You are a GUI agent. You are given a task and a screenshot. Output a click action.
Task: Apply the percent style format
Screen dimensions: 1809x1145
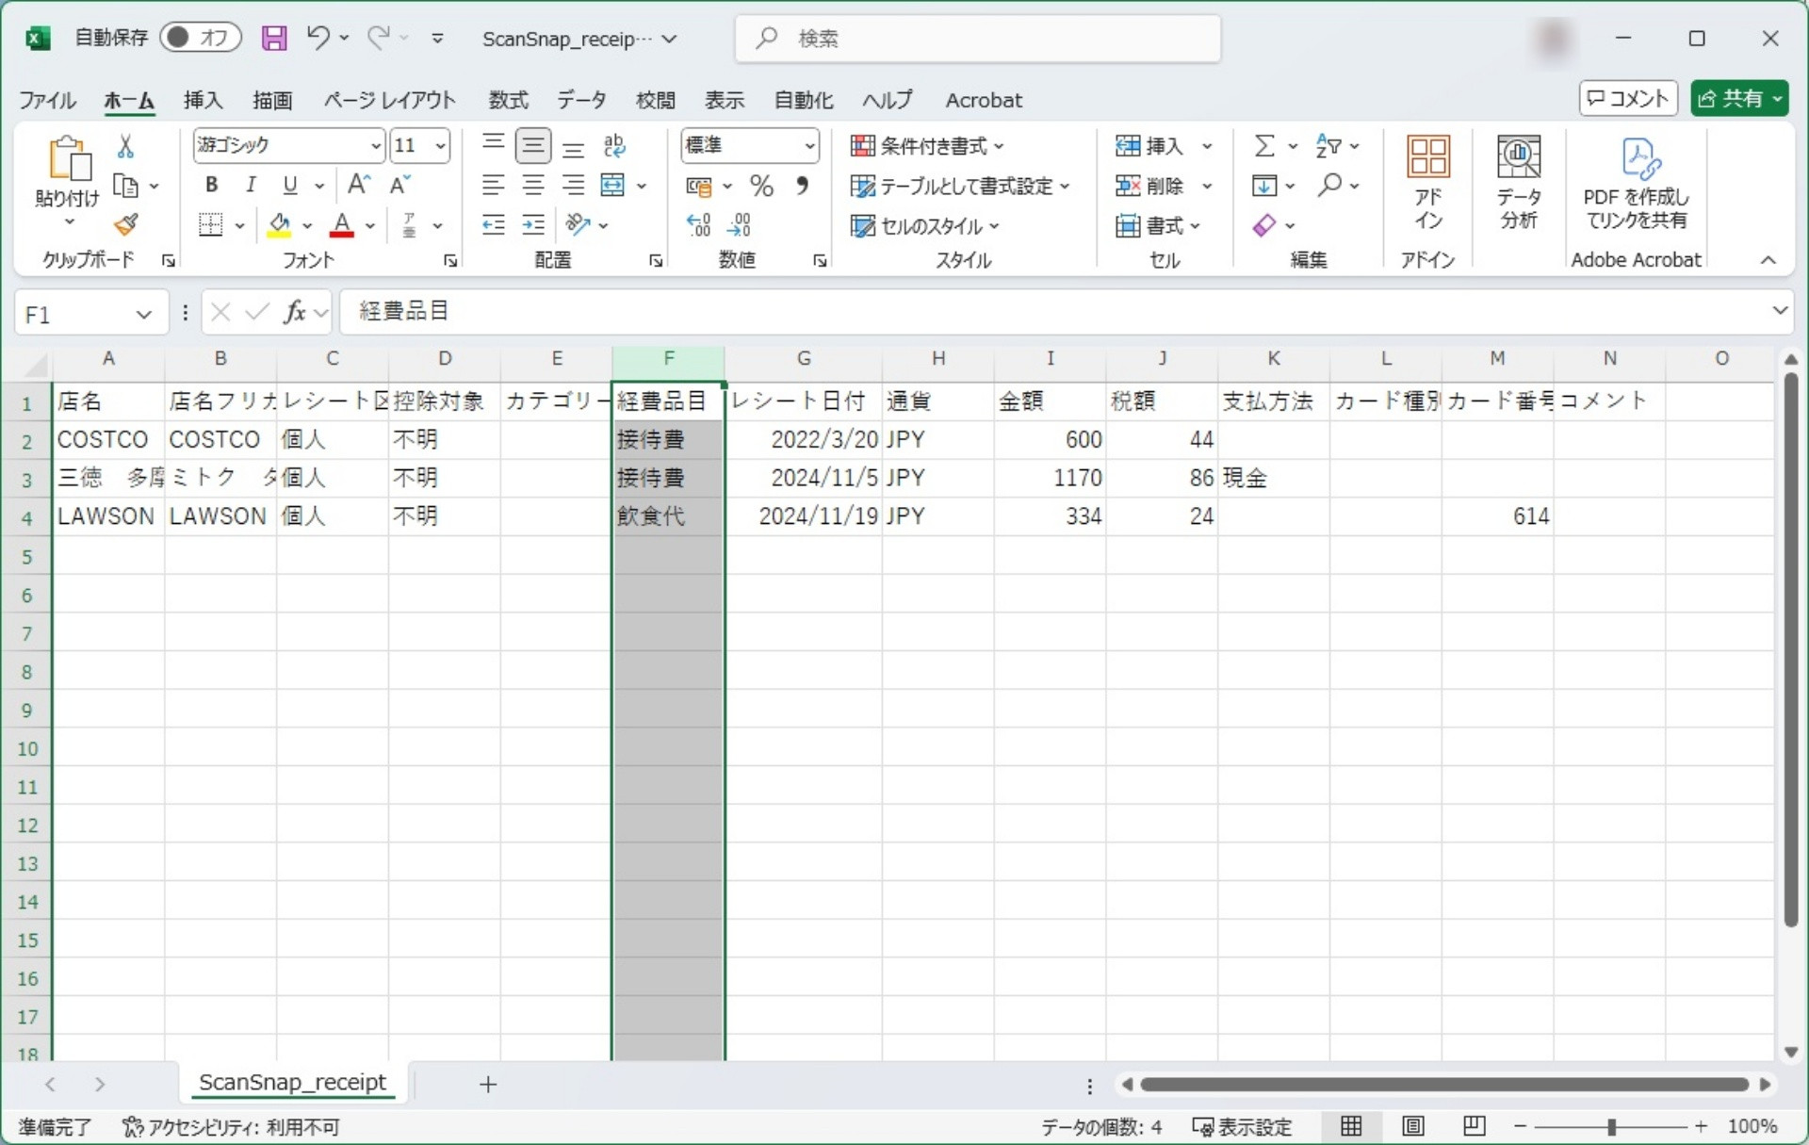coord(761,186)
